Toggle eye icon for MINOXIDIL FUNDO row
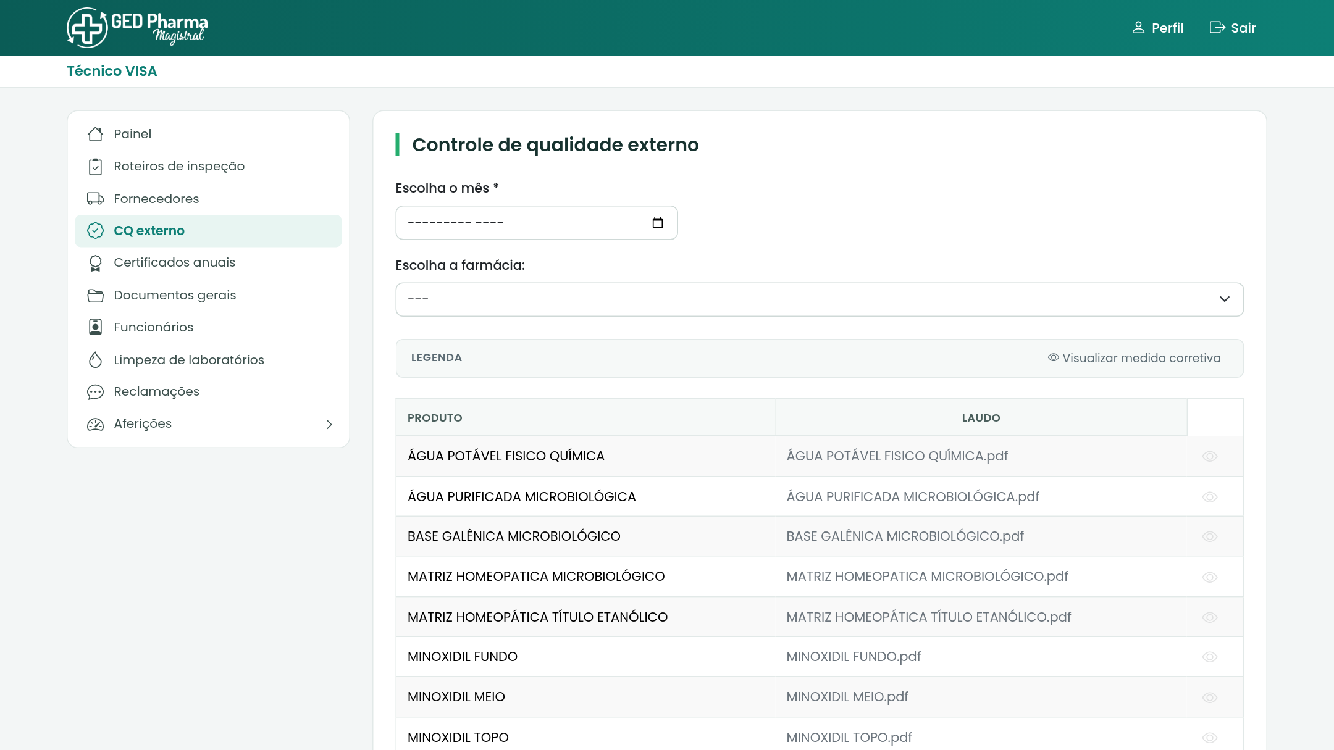This screenshot has width=1334, height=750. 1210,657
